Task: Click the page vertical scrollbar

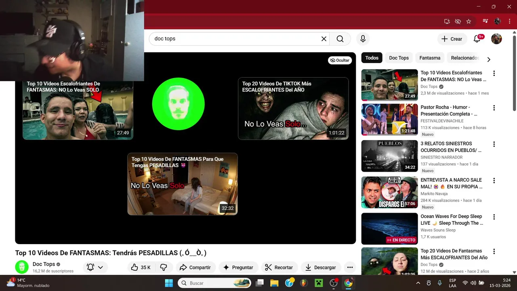Action: 514,73
